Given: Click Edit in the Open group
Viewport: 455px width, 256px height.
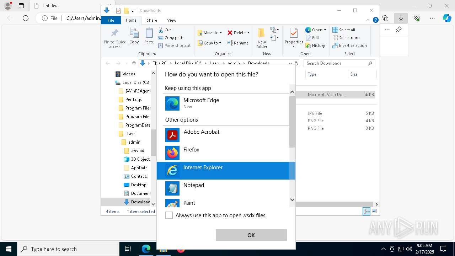Looking at the screenshot, I should pyautogui.click(x=312, y=38).
